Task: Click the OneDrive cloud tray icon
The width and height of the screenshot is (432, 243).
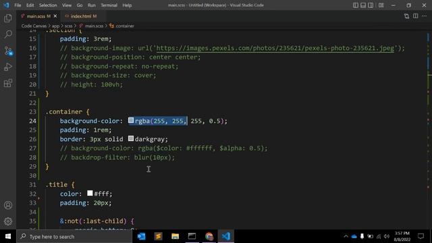Action: click(354, 236)
